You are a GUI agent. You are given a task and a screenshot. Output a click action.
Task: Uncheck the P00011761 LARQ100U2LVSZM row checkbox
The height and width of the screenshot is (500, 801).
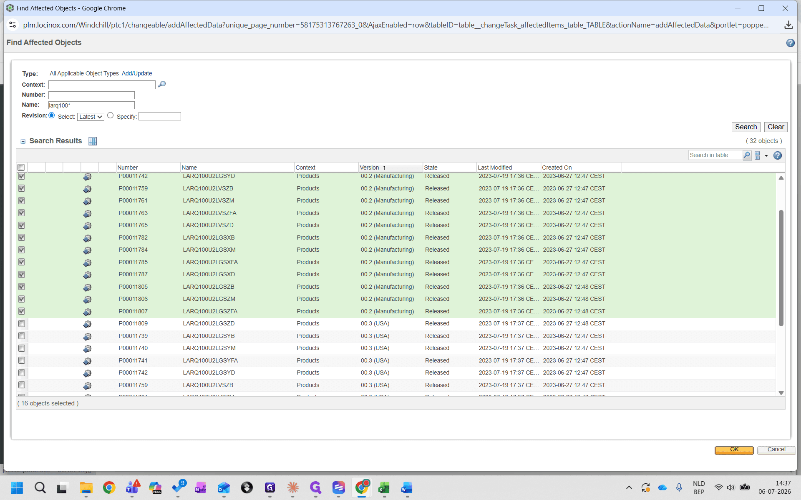coord(22,201)
